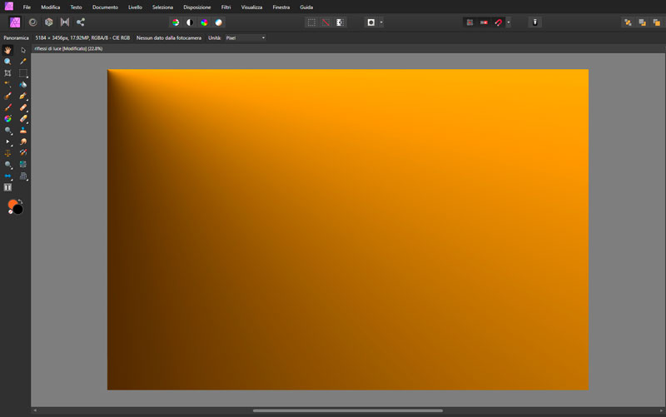Select the Rectangular Marquee tool
The image size is (666, 417).
tap(23, 73)
